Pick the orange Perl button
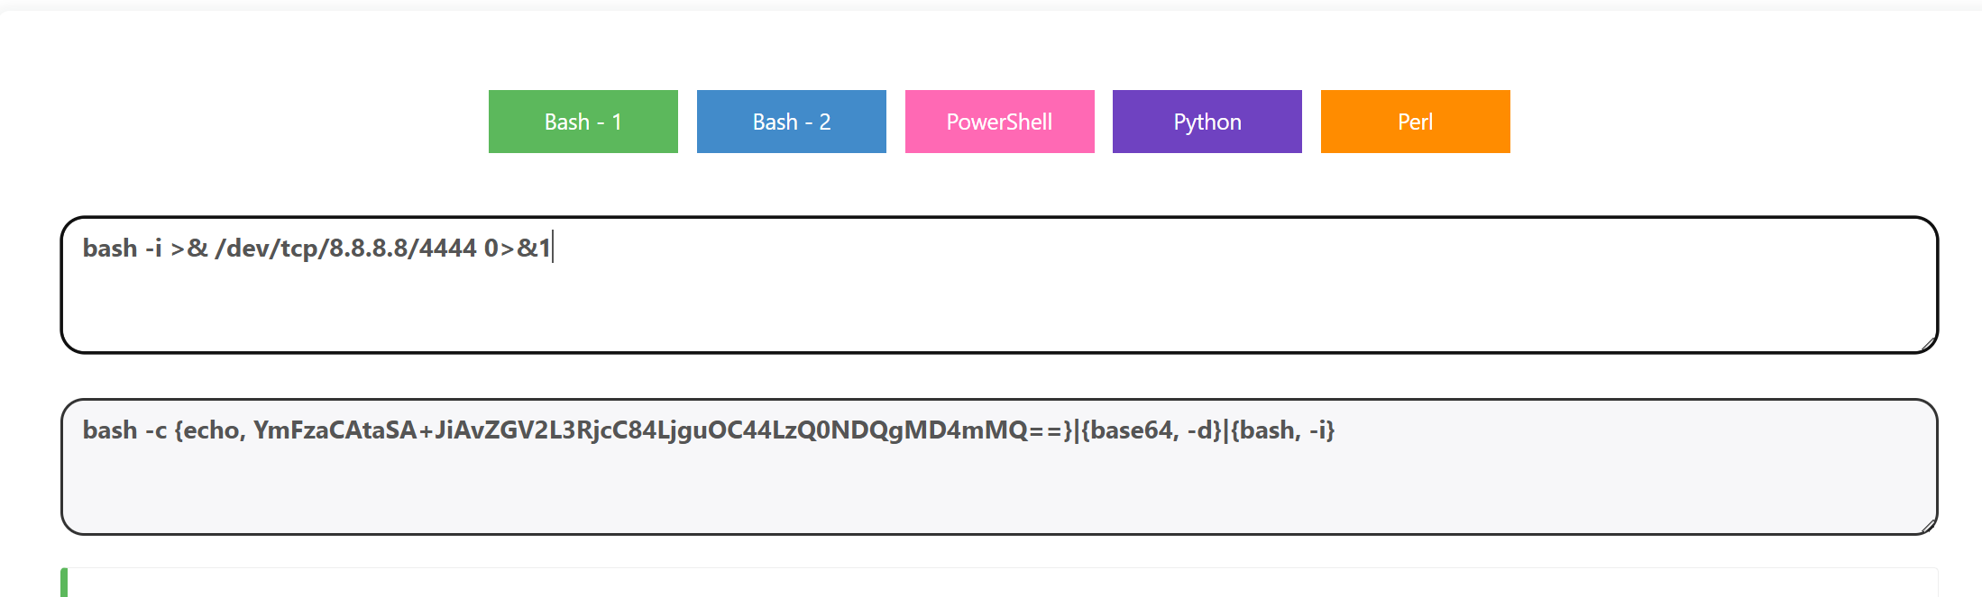 tap(1416, 122)
